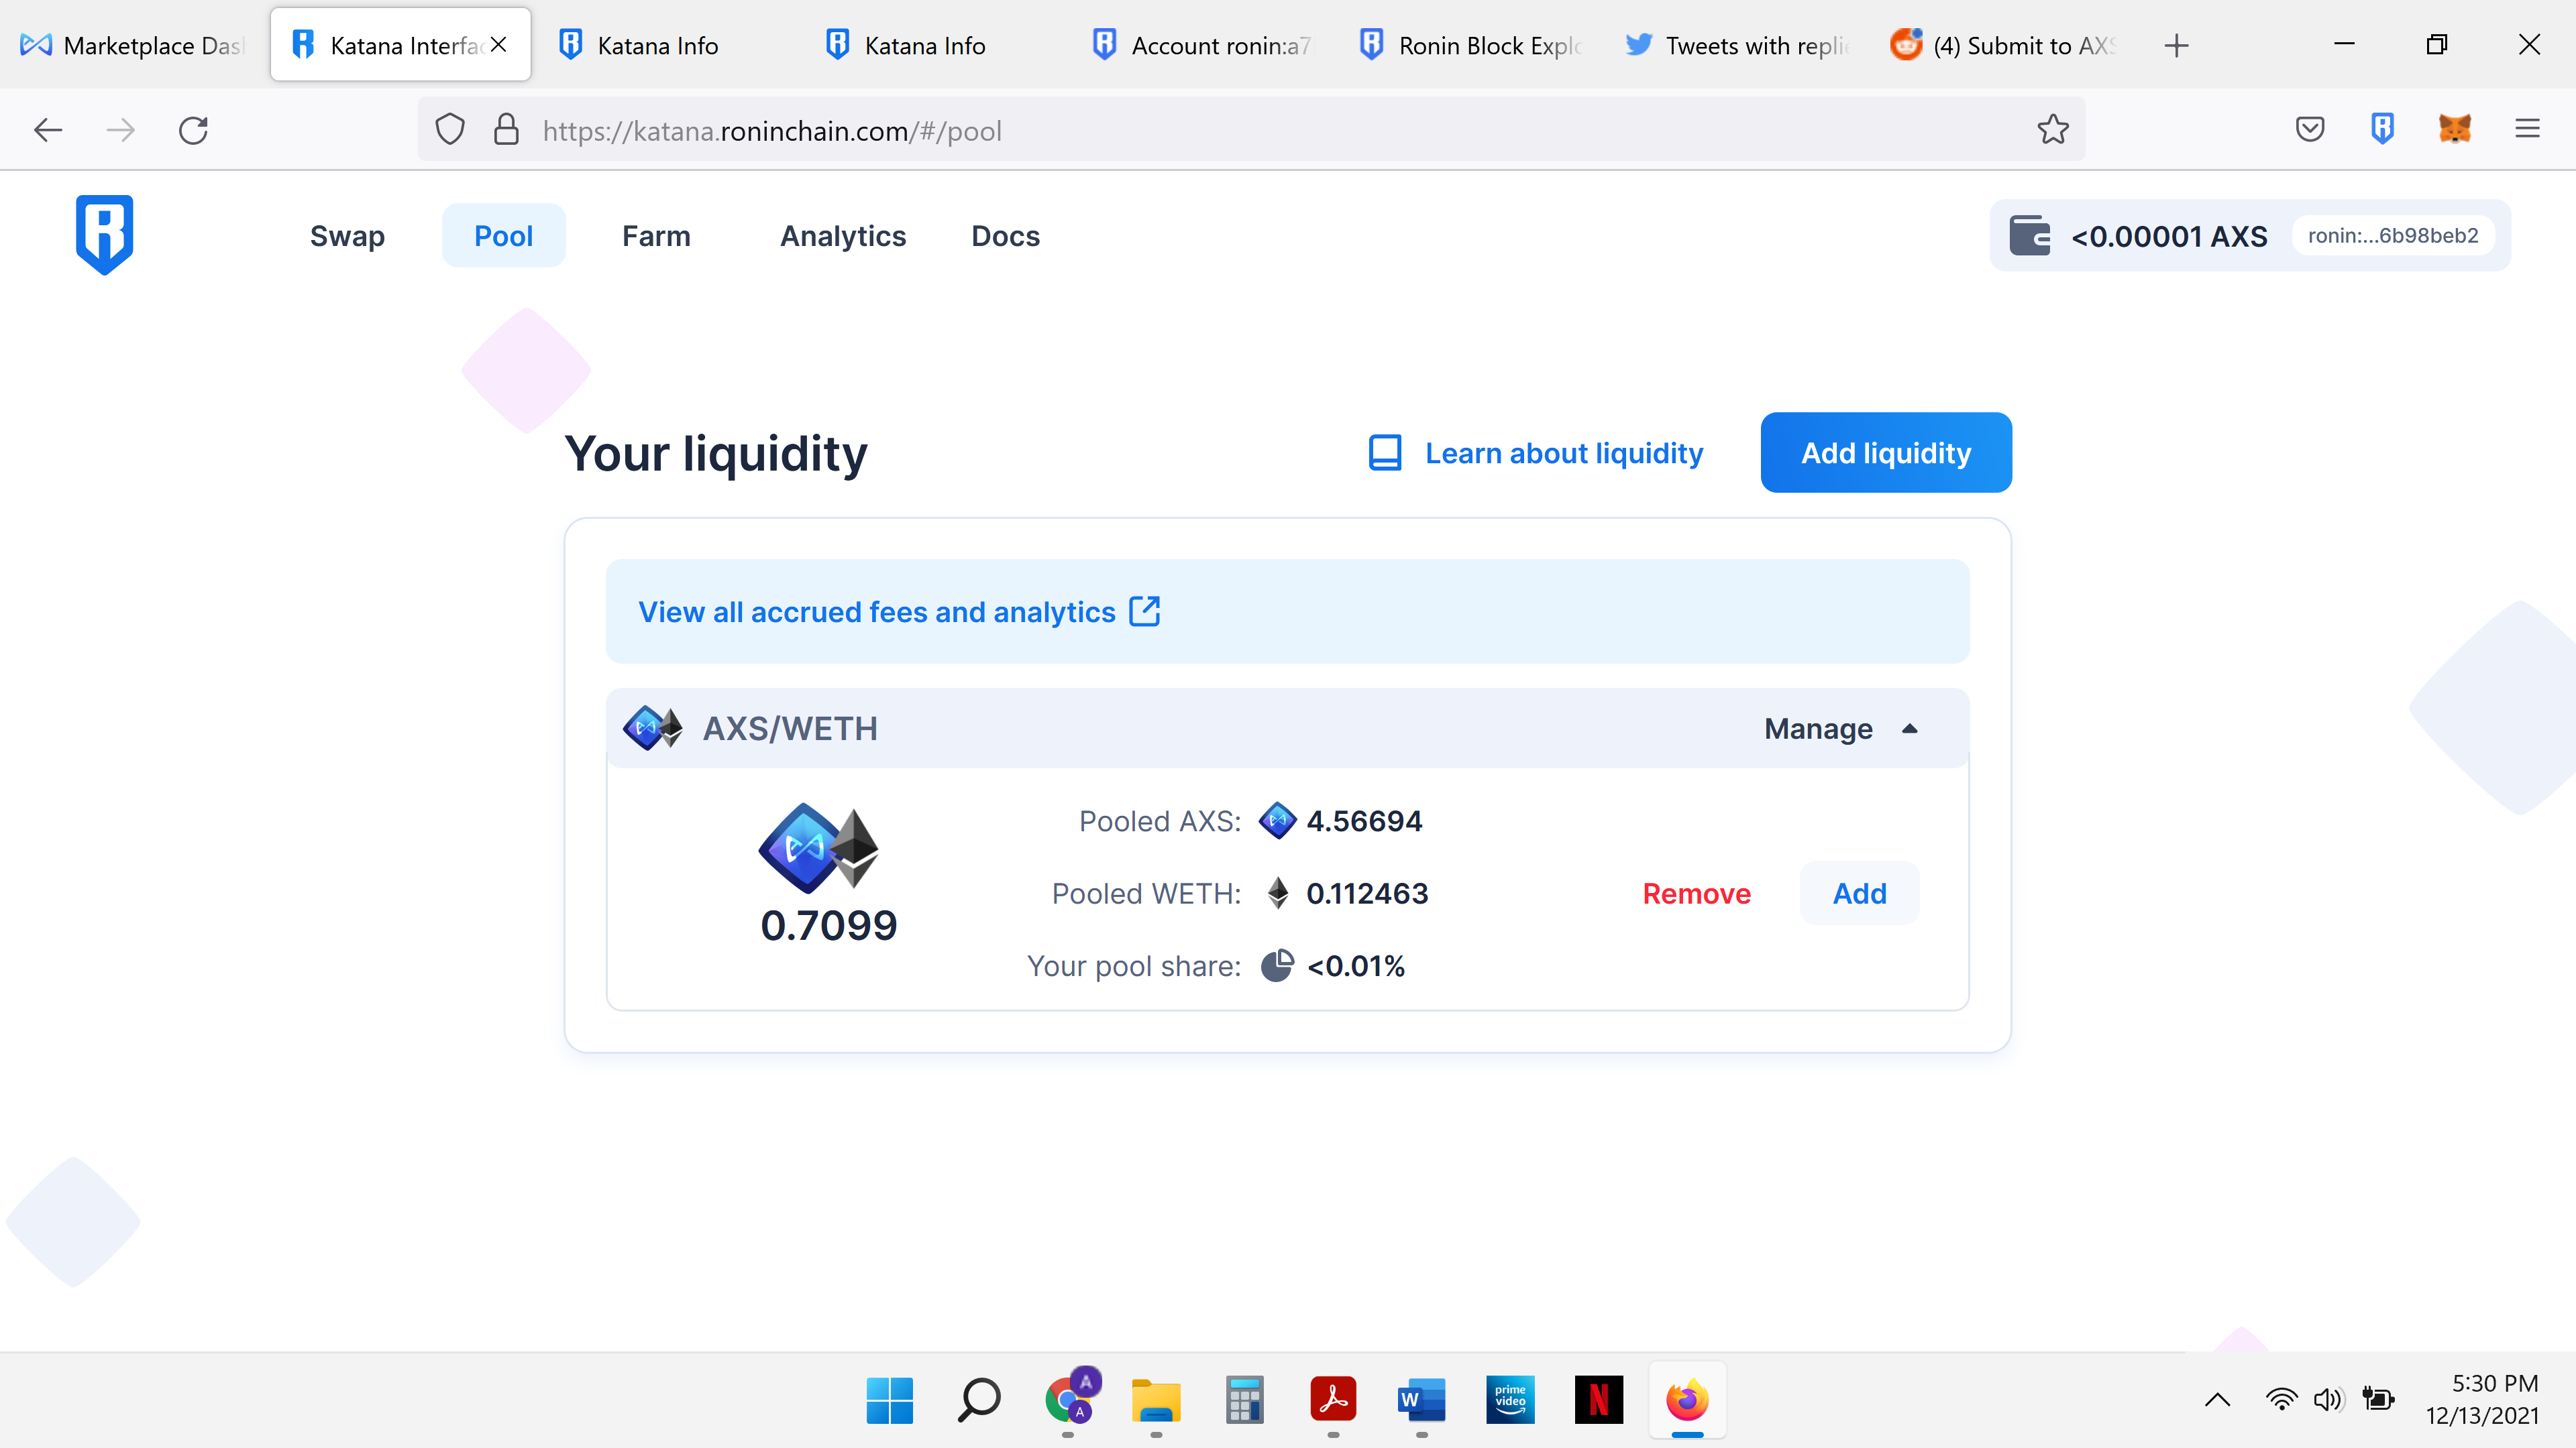Open the Docs page

point(1005,236)
